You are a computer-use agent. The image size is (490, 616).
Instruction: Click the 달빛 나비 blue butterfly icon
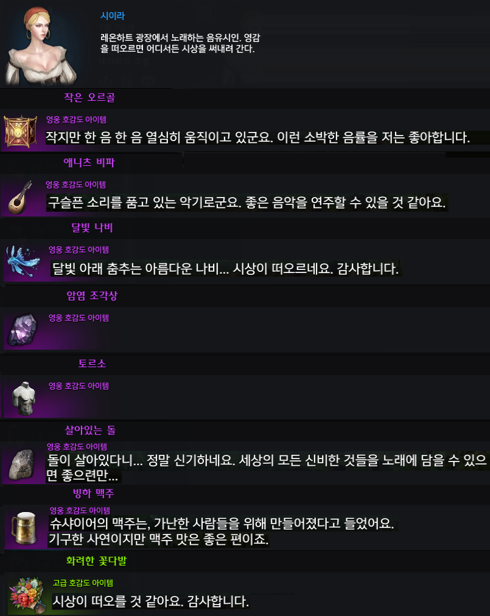(23, 261)
